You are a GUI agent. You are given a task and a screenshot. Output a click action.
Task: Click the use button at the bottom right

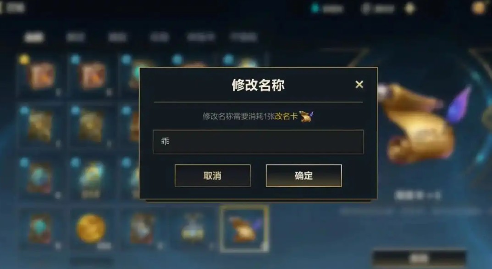419,258
